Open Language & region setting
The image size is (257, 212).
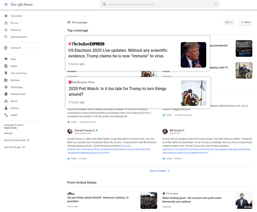[x=14, y=126]
